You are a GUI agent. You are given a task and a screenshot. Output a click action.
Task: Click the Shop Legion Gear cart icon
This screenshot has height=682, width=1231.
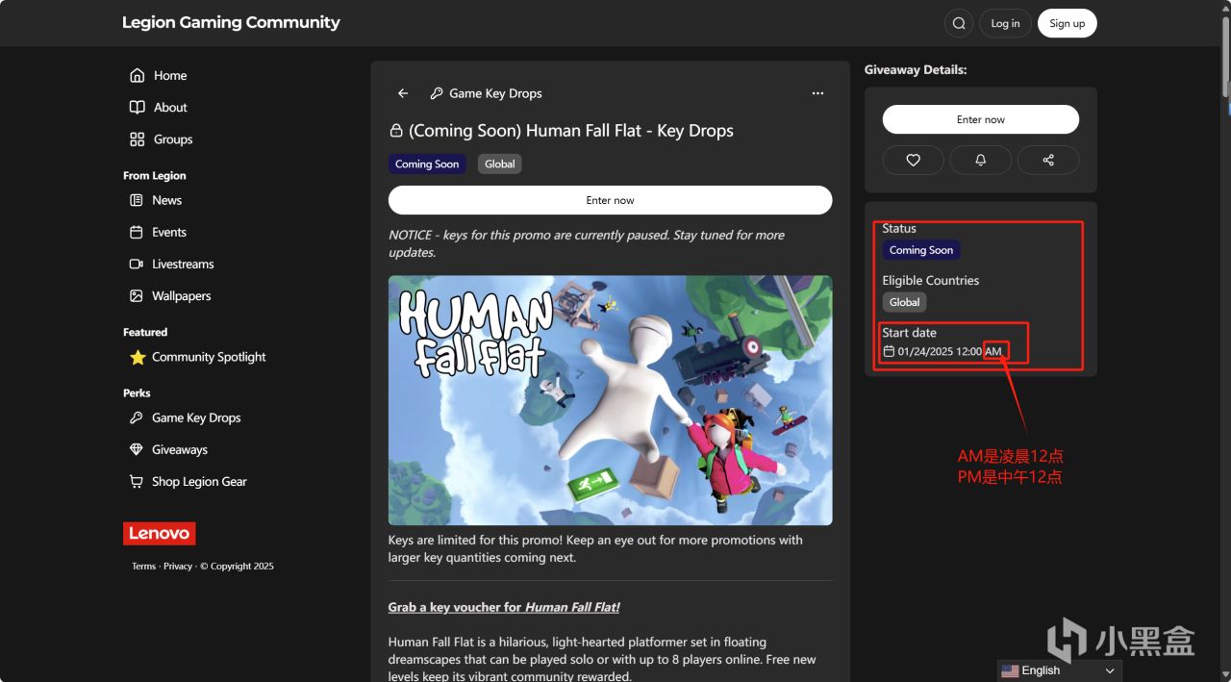pos(136,481)
